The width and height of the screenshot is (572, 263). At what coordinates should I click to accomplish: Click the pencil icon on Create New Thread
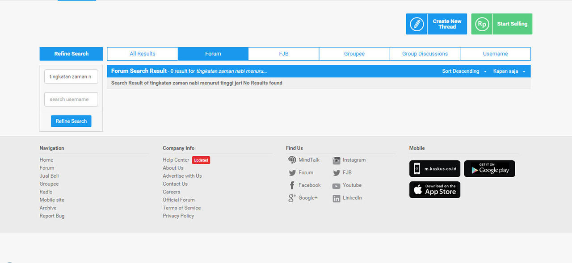coord(416,24)
